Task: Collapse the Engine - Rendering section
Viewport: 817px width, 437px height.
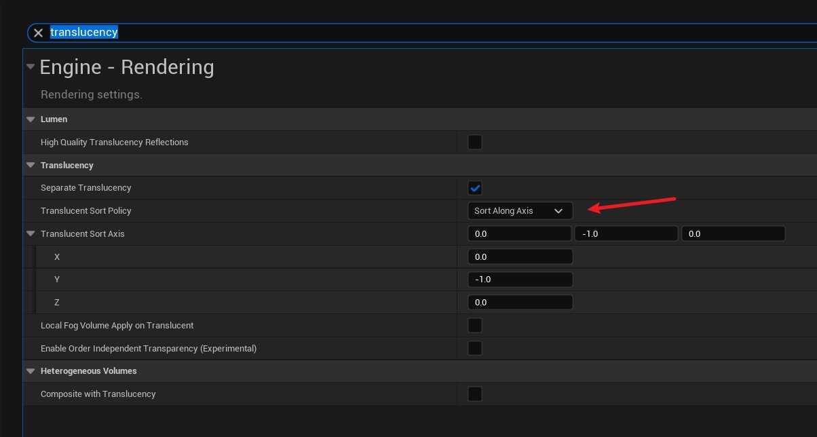Action: coord(31,66)
